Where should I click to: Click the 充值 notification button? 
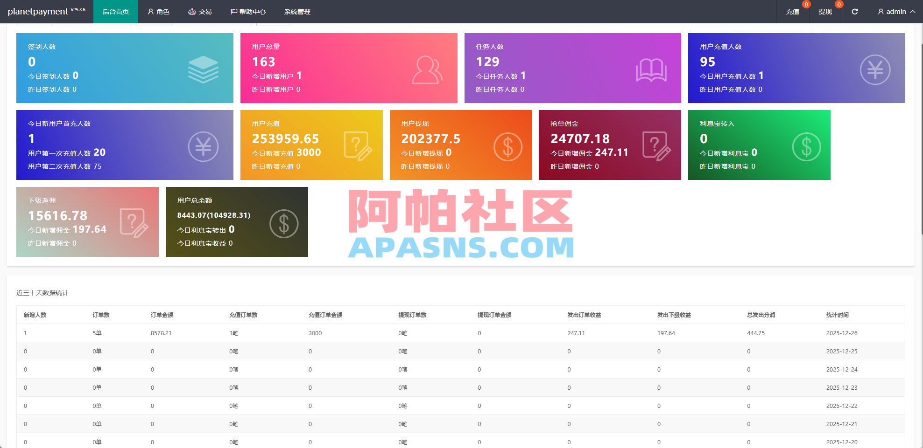793,12
